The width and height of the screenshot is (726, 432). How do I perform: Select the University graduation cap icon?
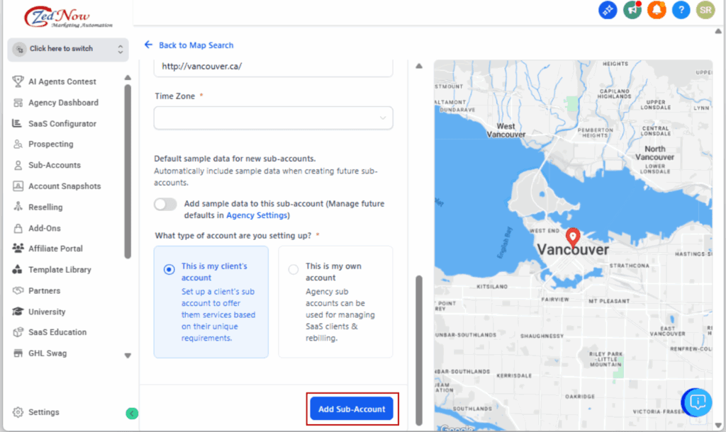tap(18, 312)
